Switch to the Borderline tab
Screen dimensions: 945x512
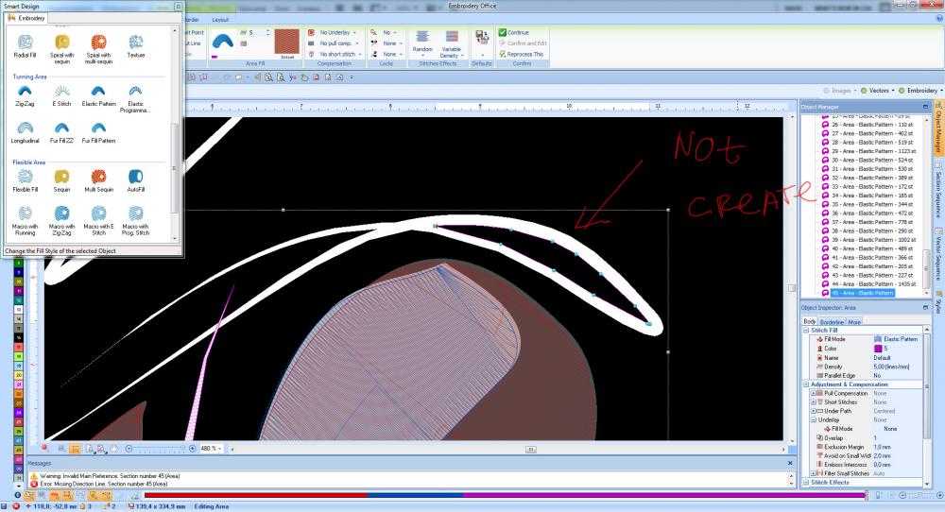click(x=833, y=321)
